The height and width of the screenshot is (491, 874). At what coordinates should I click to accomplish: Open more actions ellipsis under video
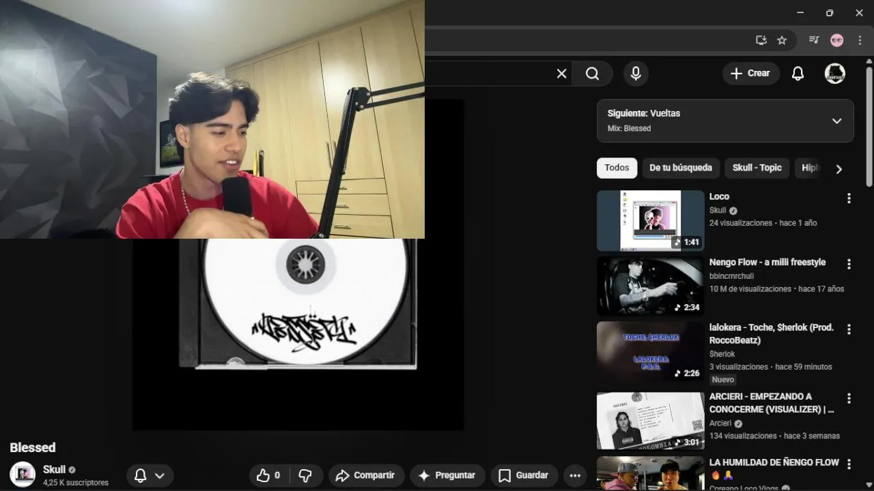pos(575,475)
